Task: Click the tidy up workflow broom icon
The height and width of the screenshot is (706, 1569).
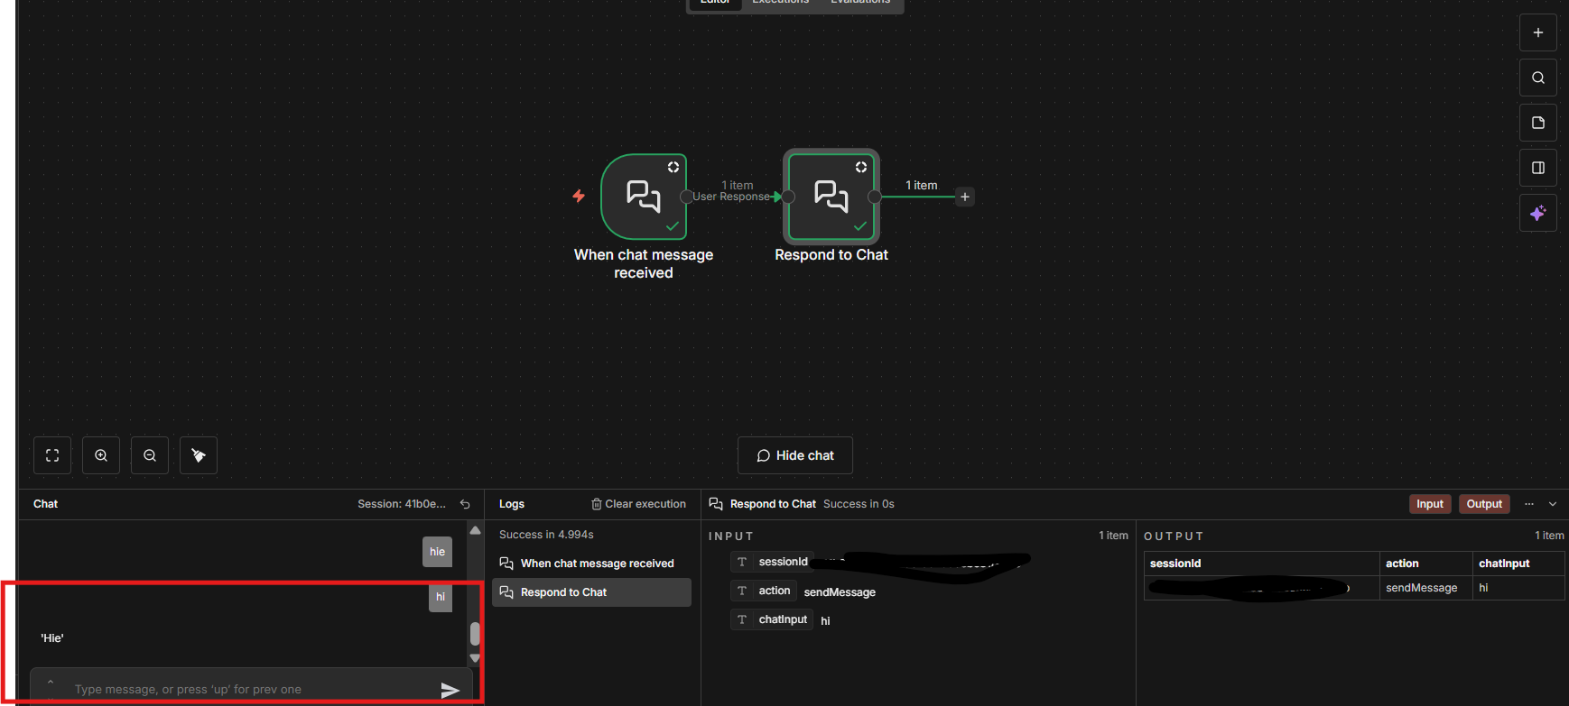Action: tap(199, 455)
